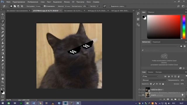The image size is (187, 105).
Task: Open the Fill slider dropdown arrow
Action: click(x=186, y=84)
